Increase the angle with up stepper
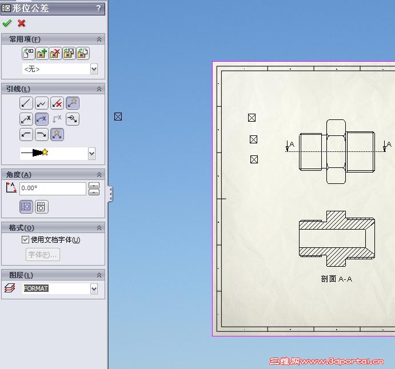The height and width of the screenshot is (369, 395). click(94, 186)
